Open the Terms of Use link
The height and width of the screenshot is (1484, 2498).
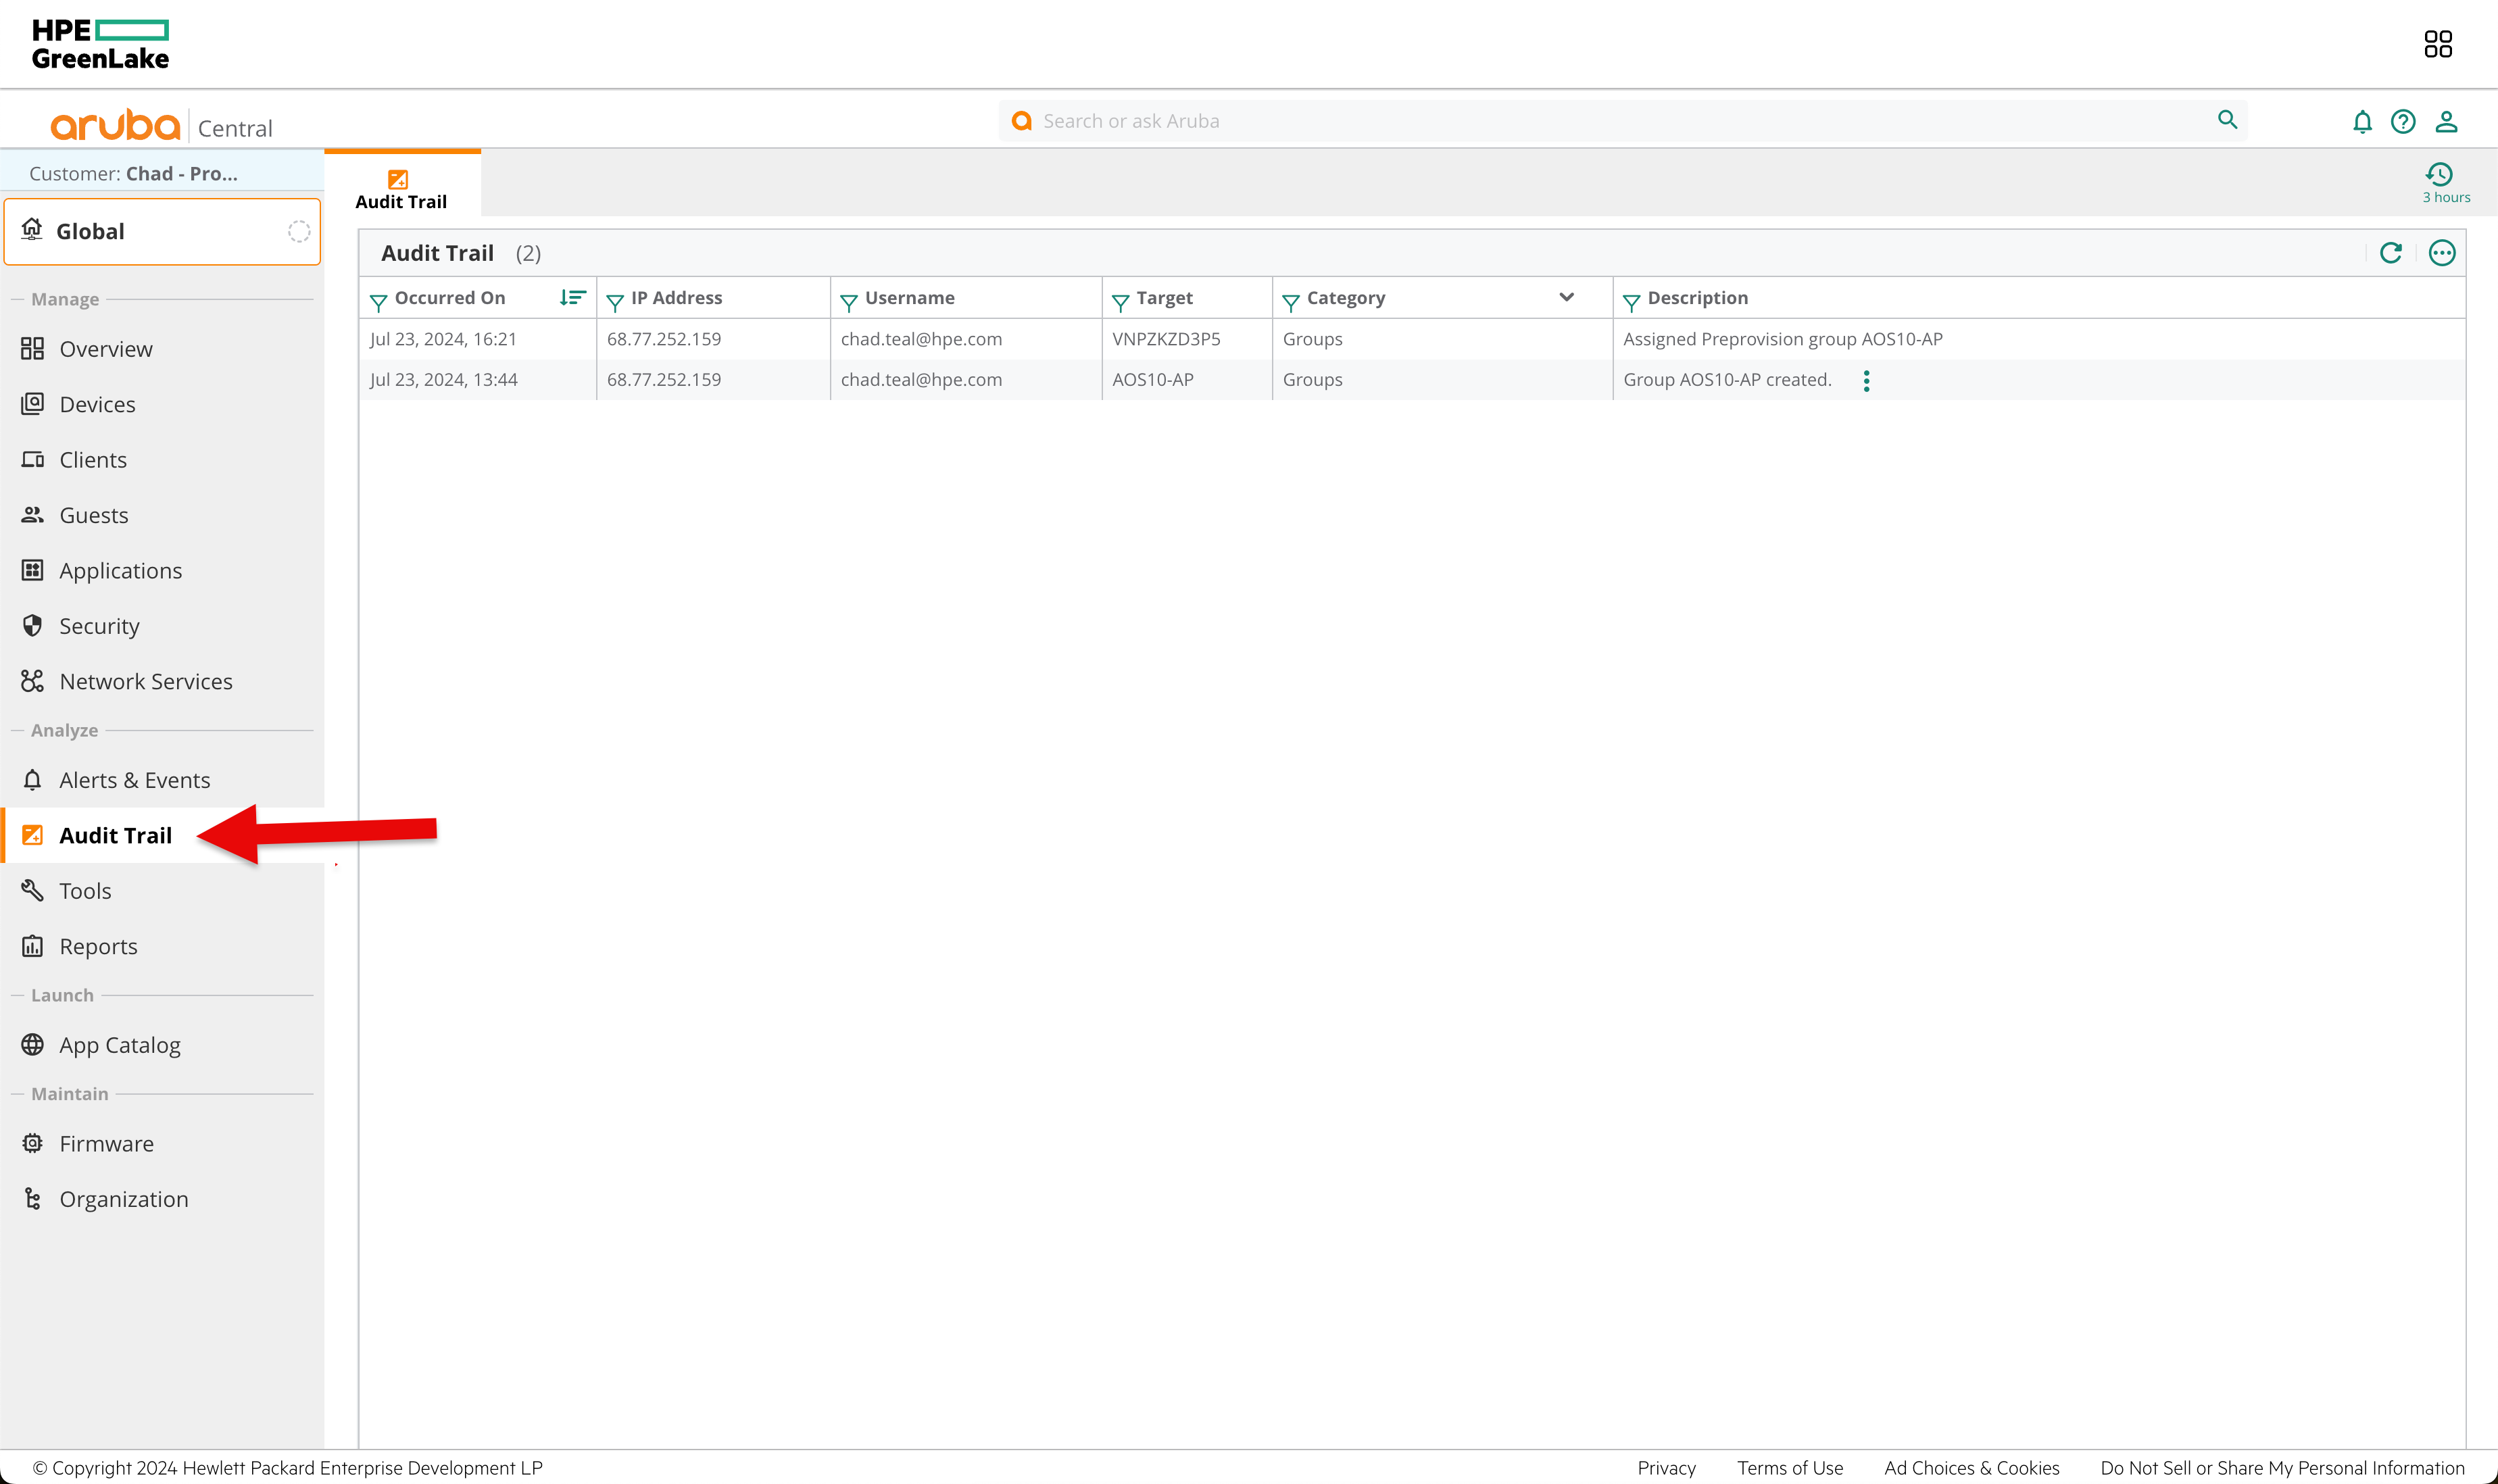click(x=1789, y=1467)
